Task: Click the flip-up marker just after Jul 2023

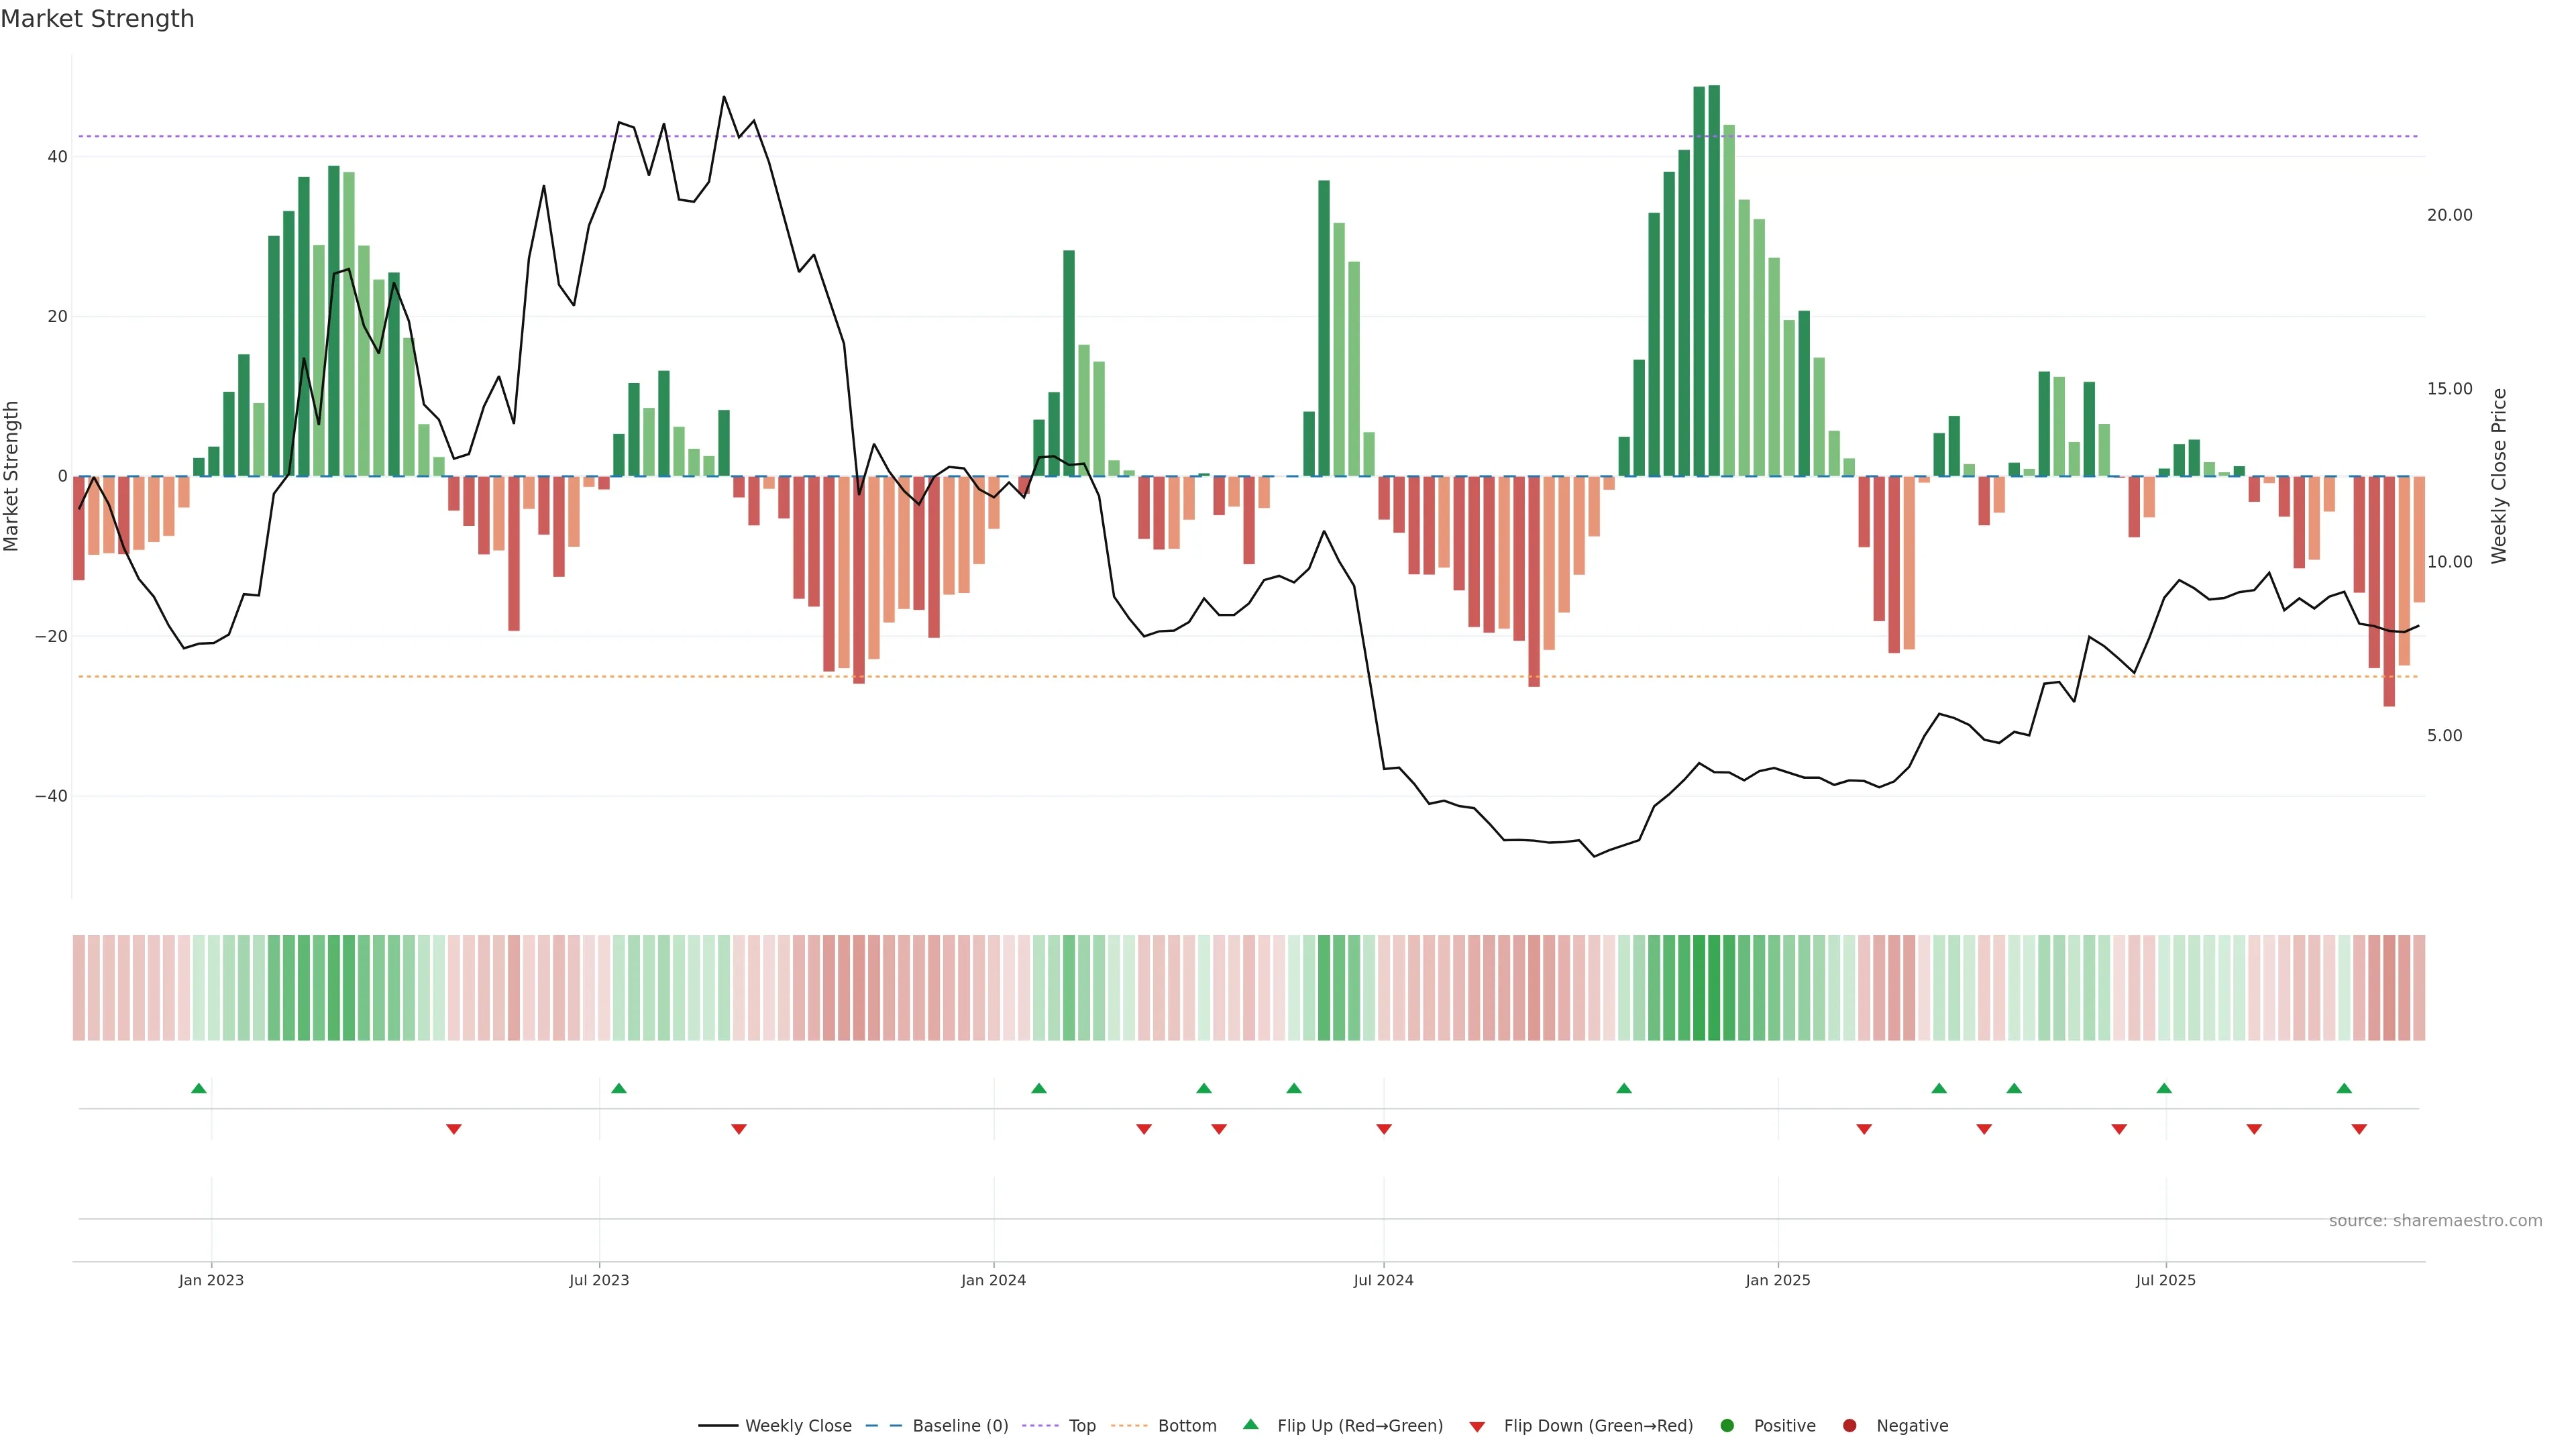Action: pyautogui.click(x=619, y=1088)
